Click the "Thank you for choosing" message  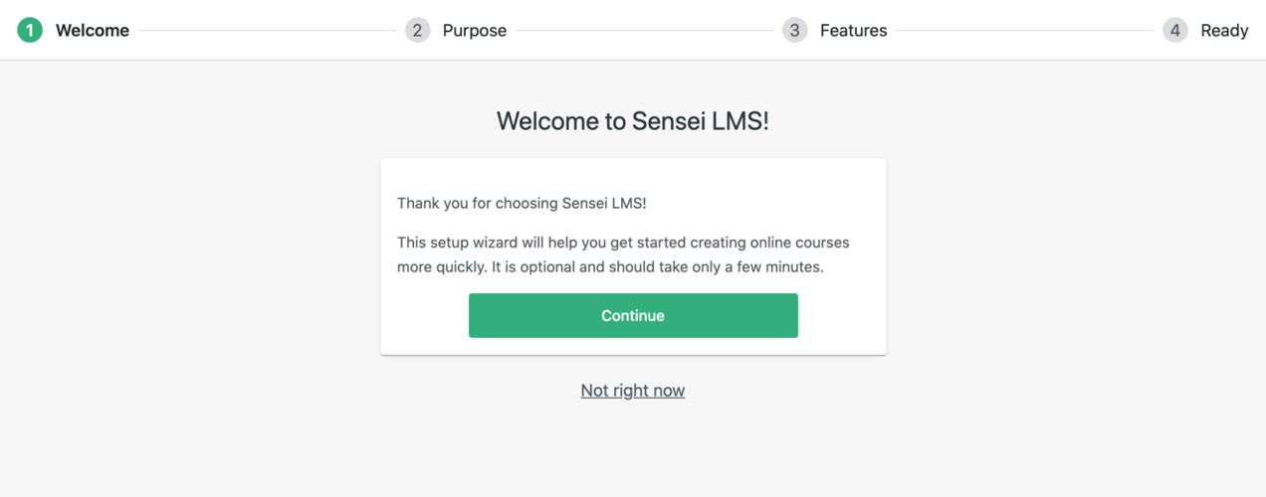(522, 203)
